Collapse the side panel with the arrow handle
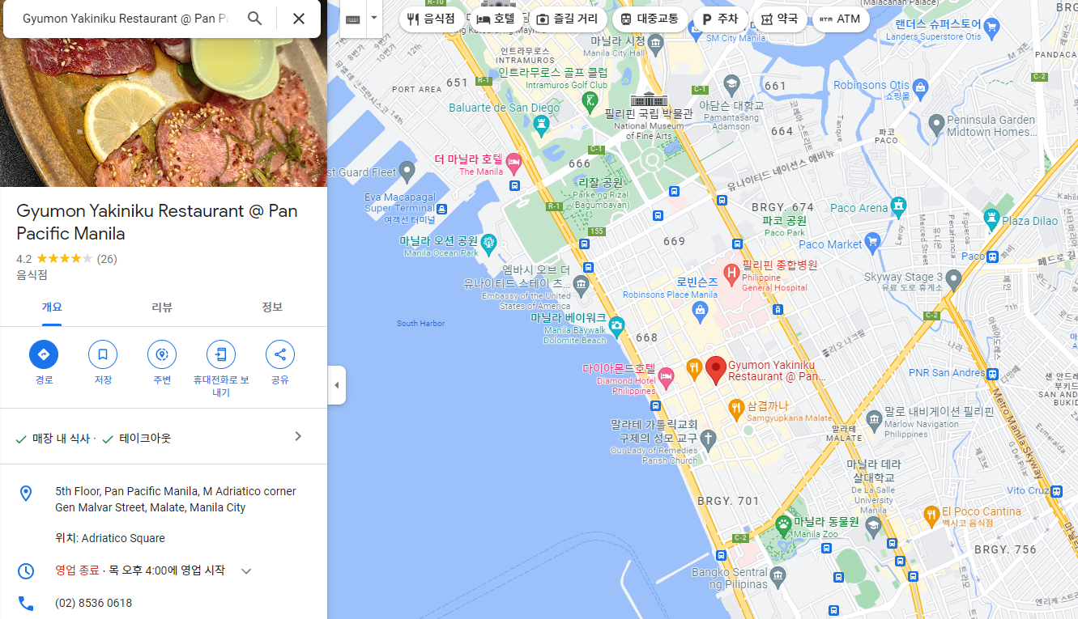Viewport: 1078px width, 619px height. coord(337,385)
